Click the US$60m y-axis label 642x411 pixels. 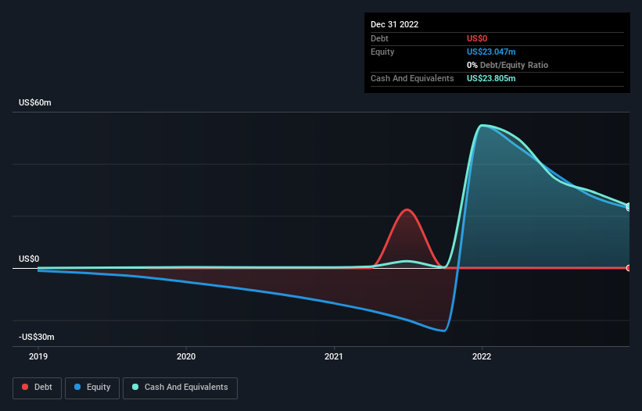35,102
